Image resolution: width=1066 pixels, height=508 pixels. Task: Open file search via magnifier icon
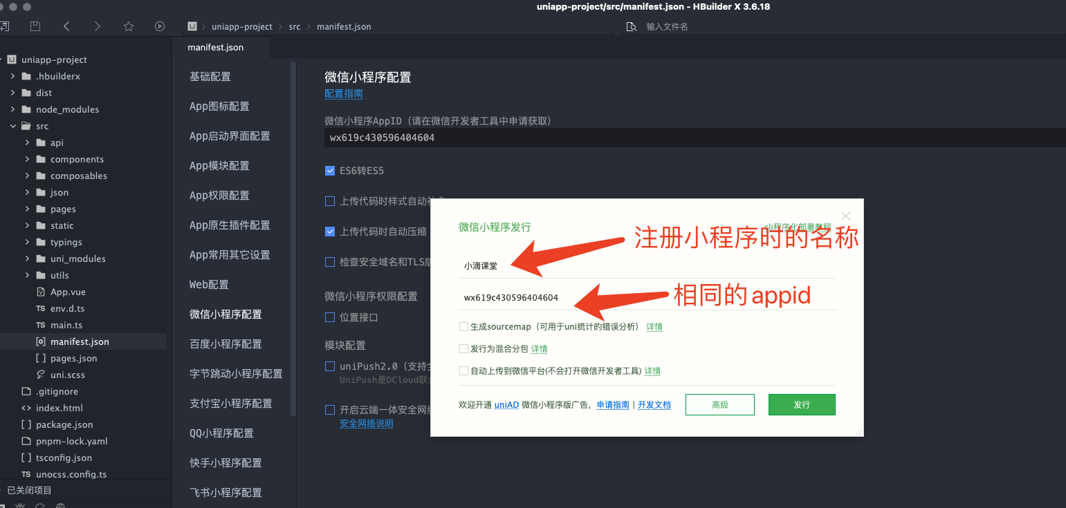tap(630, 26)
